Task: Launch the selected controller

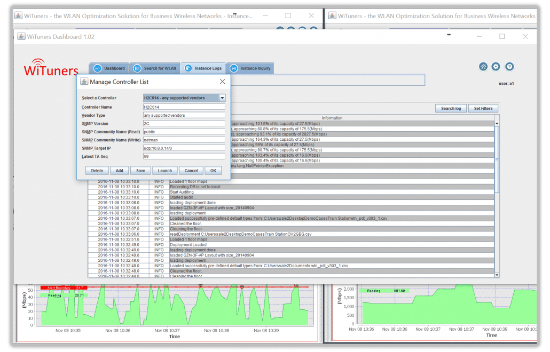Action: (165, 171)
